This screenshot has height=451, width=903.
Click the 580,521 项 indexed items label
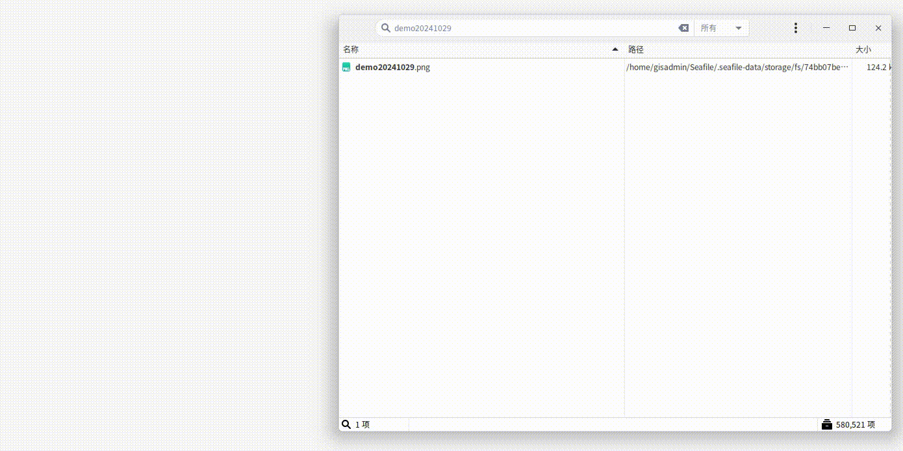coord(855,424)
